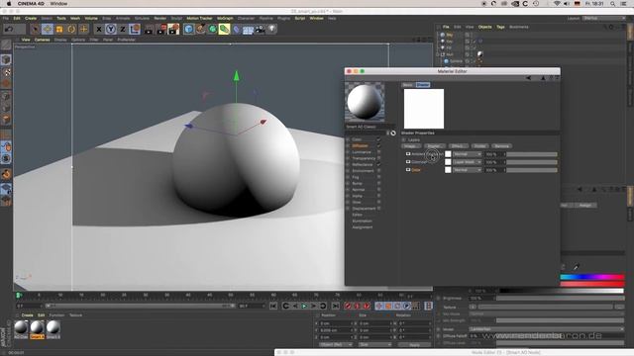Screen dimensions: 634x356
Task: Click the Shader button in Layer shader
Action: 434,146
